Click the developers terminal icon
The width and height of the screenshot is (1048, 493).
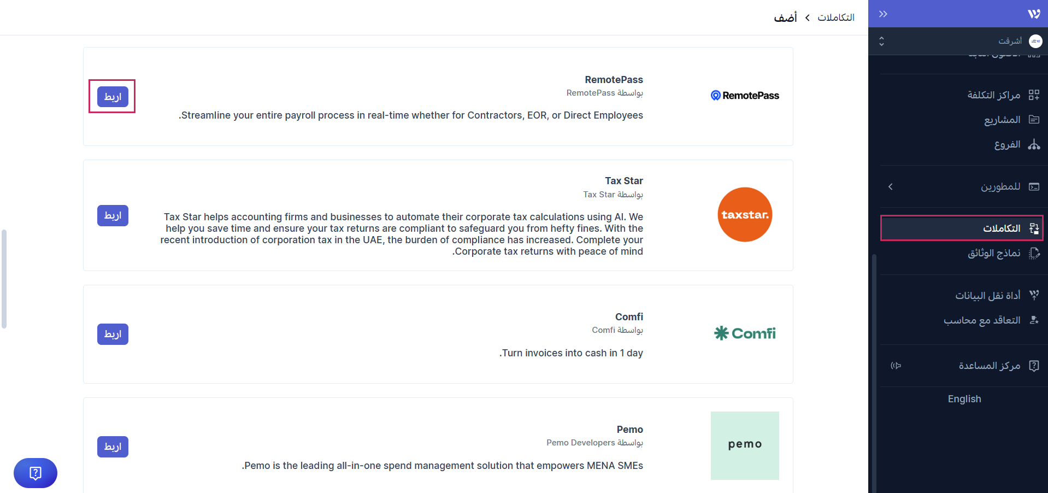[x=1033, y=187]
